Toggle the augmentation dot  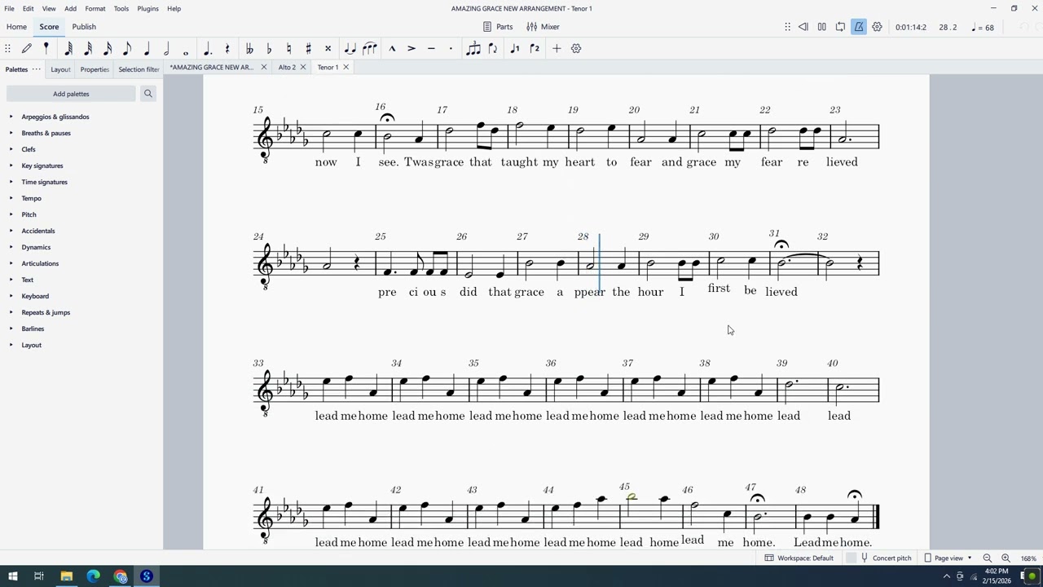208,49
